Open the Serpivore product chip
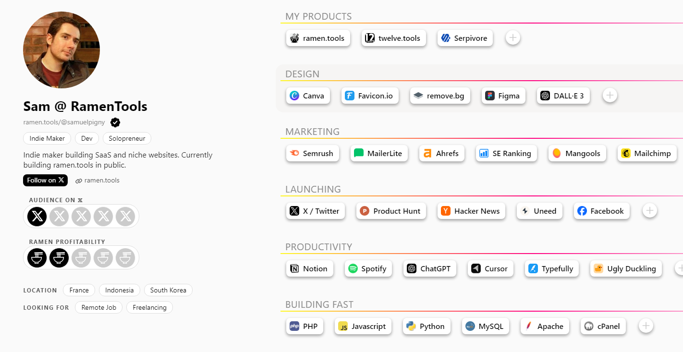The width and height of the screenshot is (683, 352). click(x=465, y=38)
